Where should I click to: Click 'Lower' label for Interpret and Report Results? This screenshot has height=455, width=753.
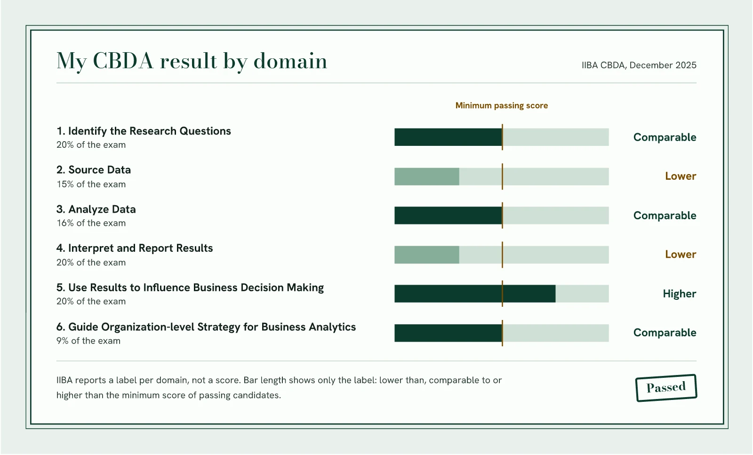681,254
